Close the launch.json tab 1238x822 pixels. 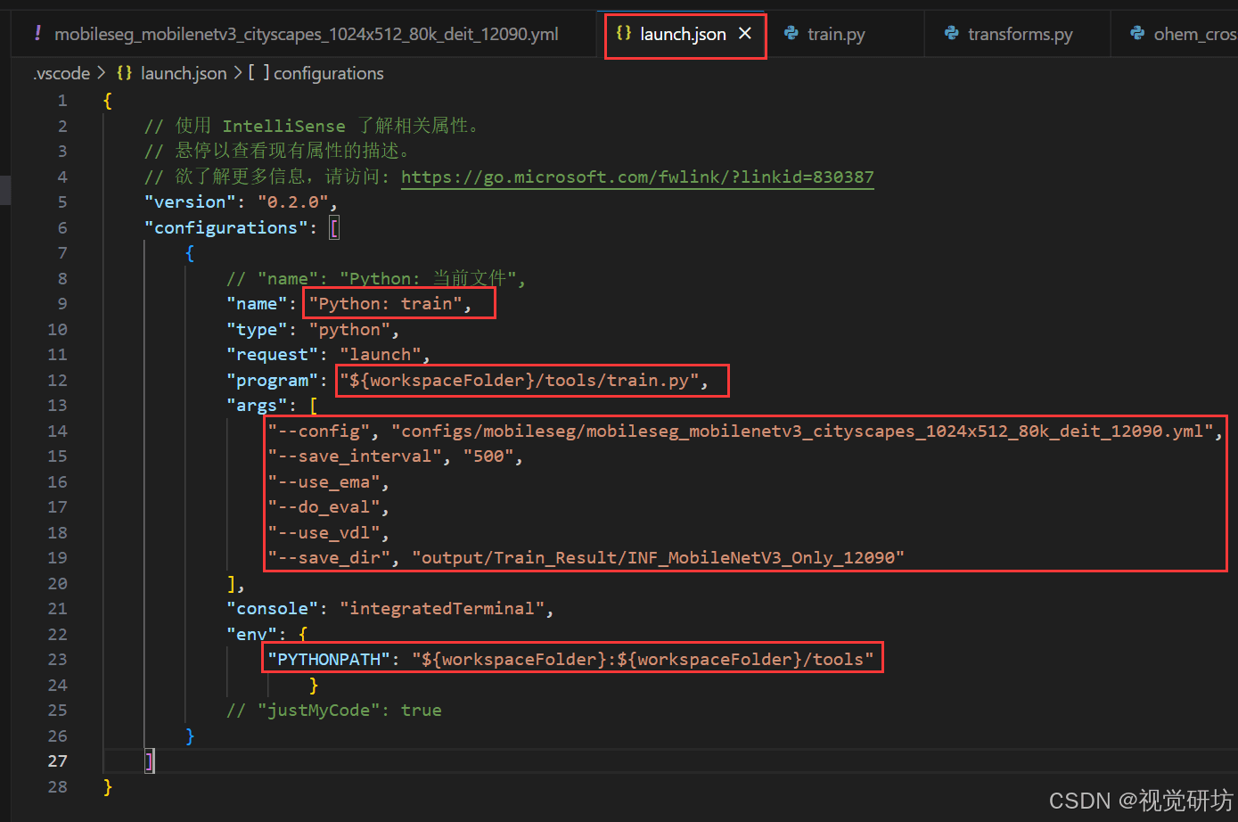pyautogui.click(x=745, y=34)
